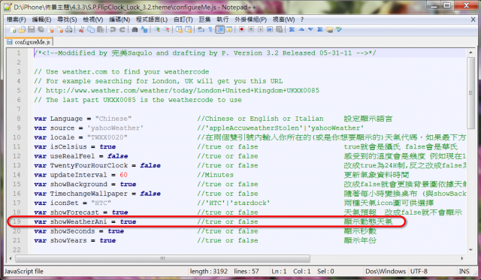Click the Paste clipboard icon
Screen dimensions: 481x280
(100, 30)
